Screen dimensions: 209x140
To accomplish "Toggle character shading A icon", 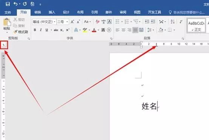I will 103,30.
